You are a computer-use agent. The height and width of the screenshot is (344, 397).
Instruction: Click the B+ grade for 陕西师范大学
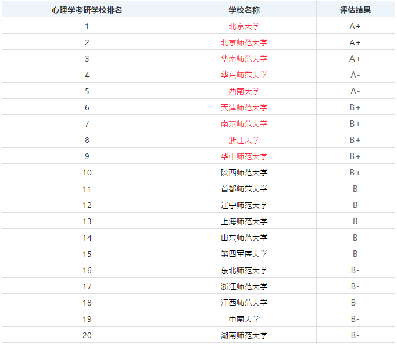coord(355,173)
